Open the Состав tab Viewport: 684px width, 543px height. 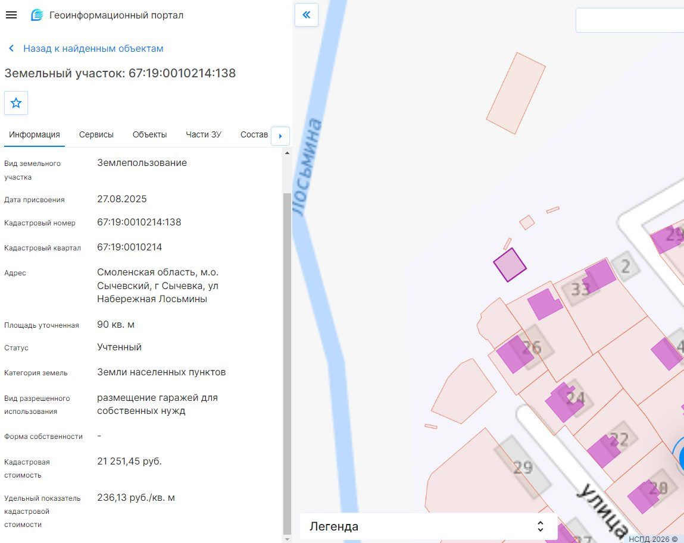[x=254, y=134]
